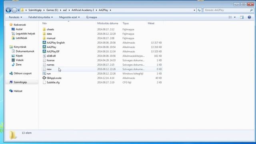
Task: Change view with the view icon
Action: pos(230,17)
